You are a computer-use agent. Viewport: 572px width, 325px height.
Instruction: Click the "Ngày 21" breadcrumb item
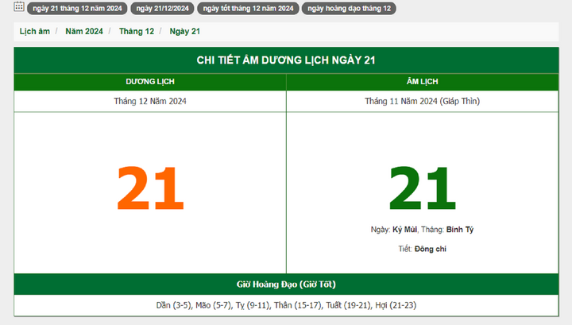click(184, 31)
